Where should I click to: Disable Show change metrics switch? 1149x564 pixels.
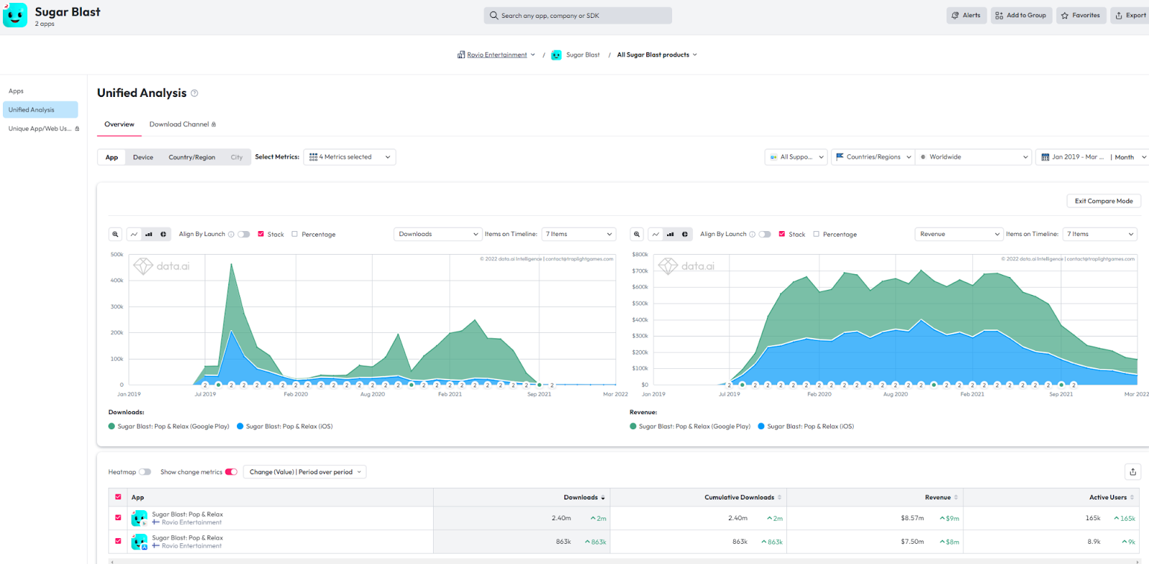tap(231, 472)
